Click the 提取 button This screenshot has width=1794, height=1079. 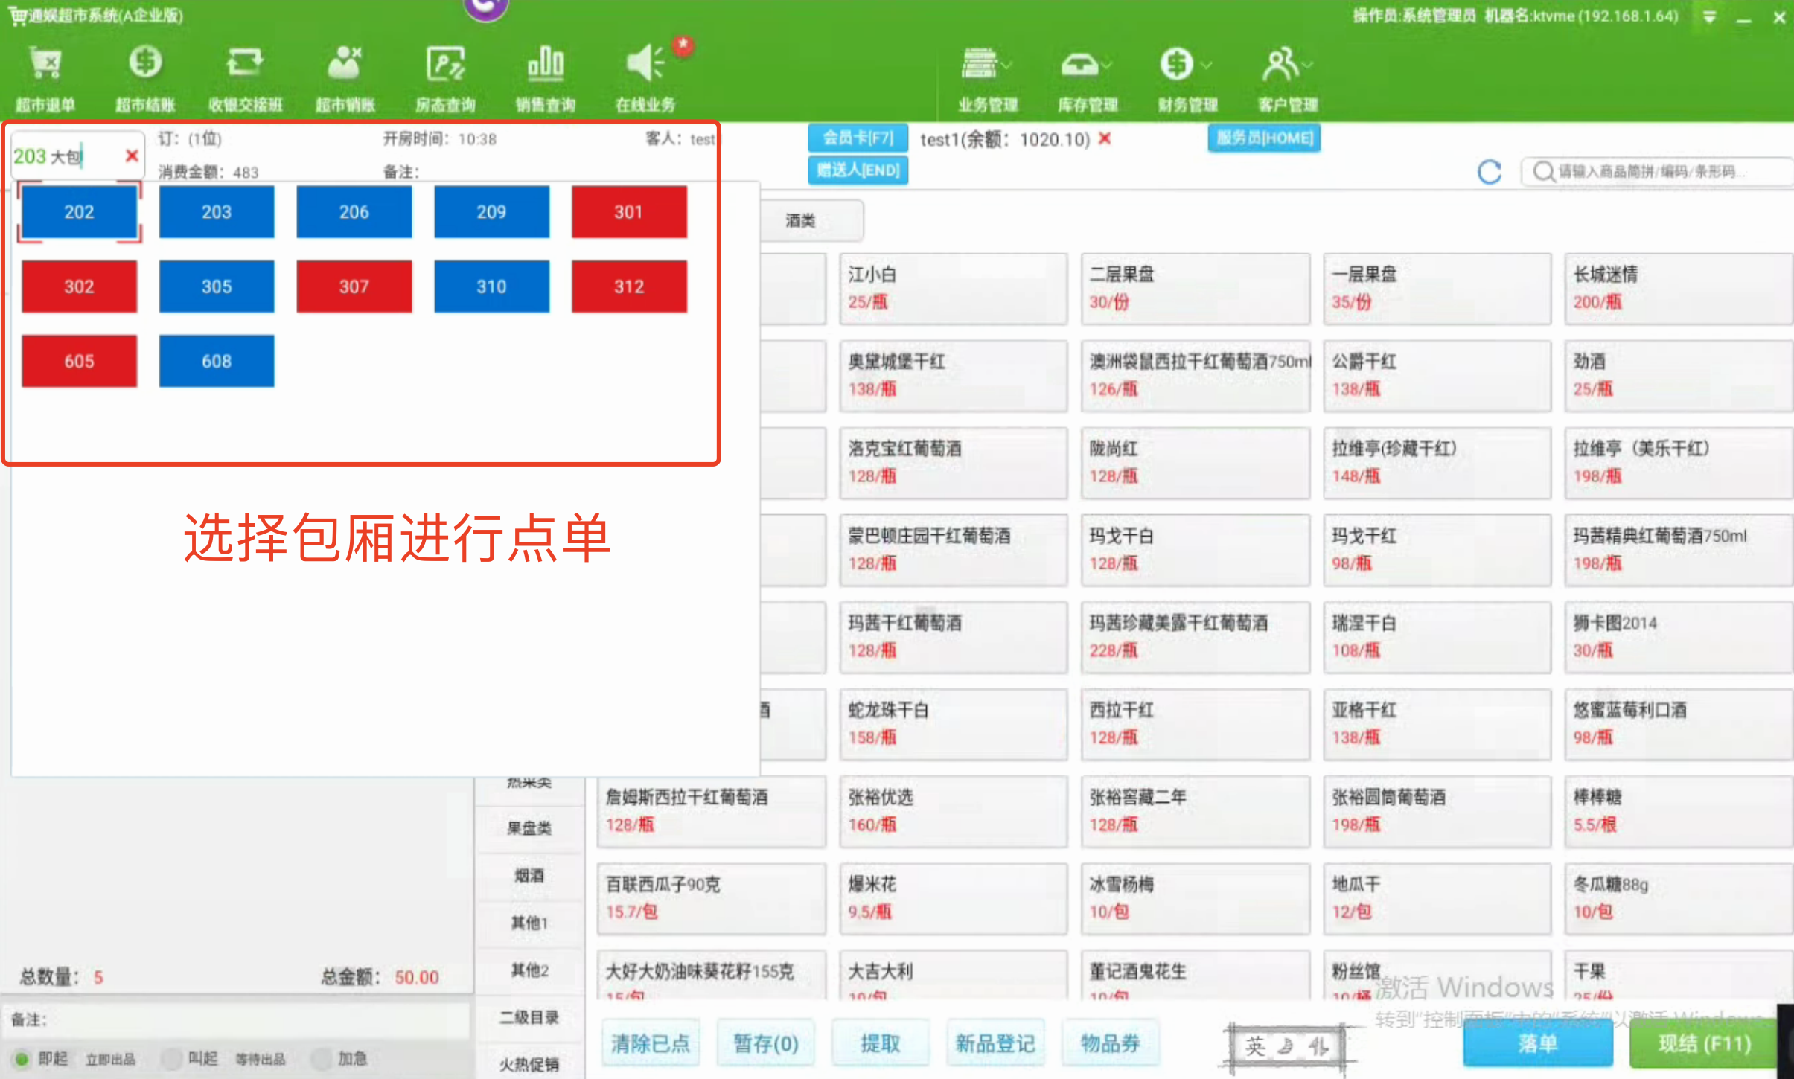pos(881,1043)
